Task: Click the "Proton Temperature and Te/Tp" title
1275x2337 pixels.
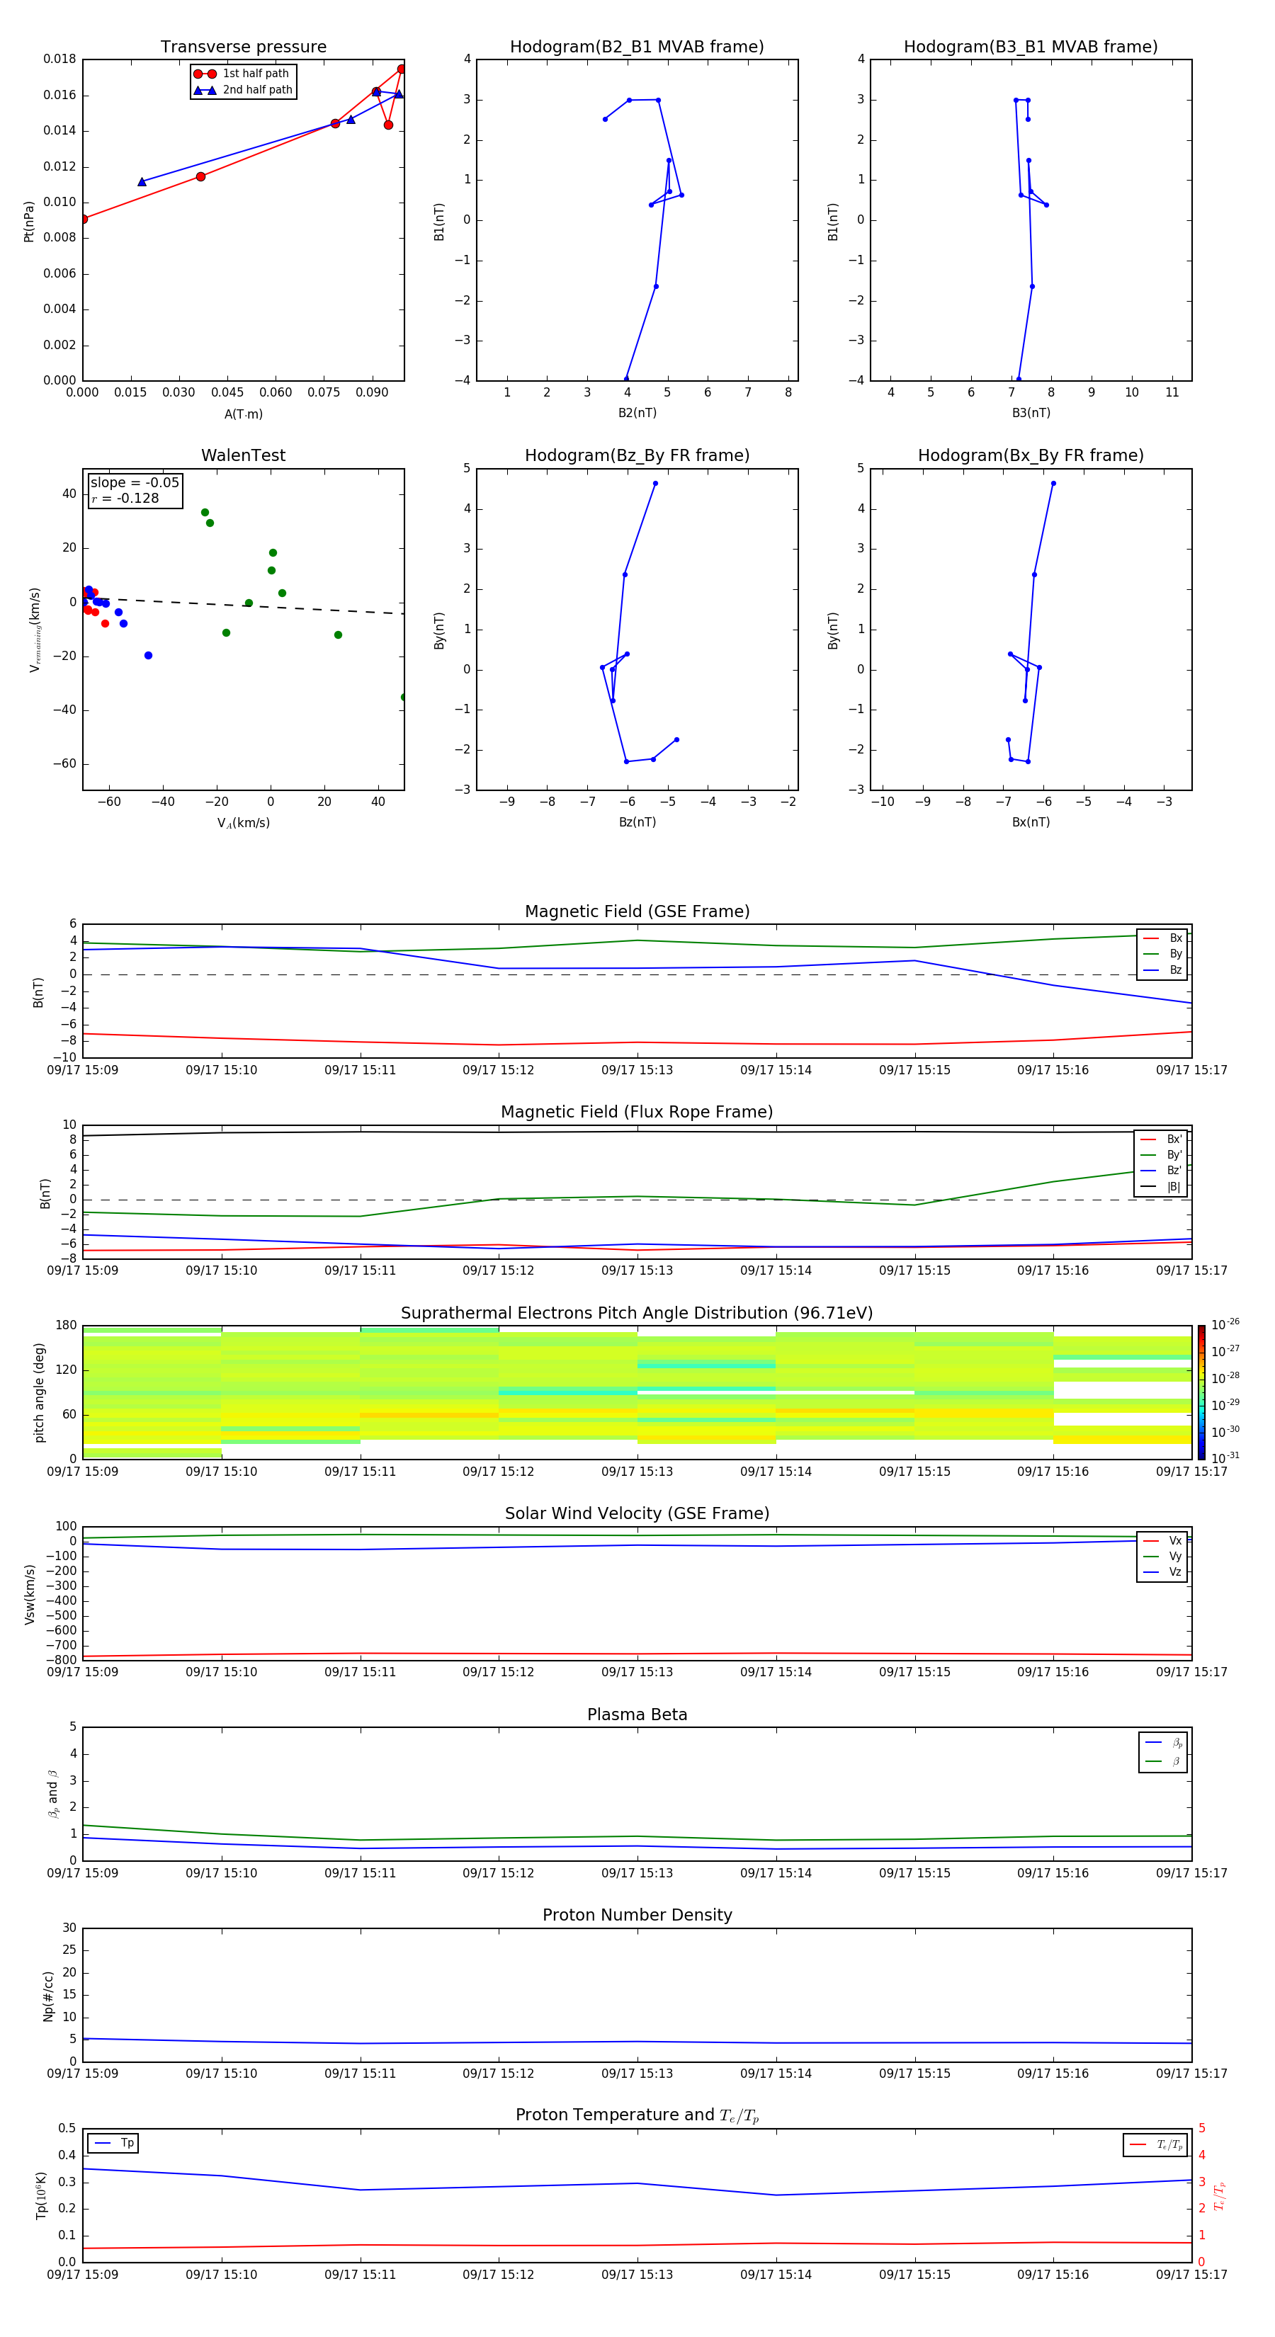Action: (x=637, y=2115)
